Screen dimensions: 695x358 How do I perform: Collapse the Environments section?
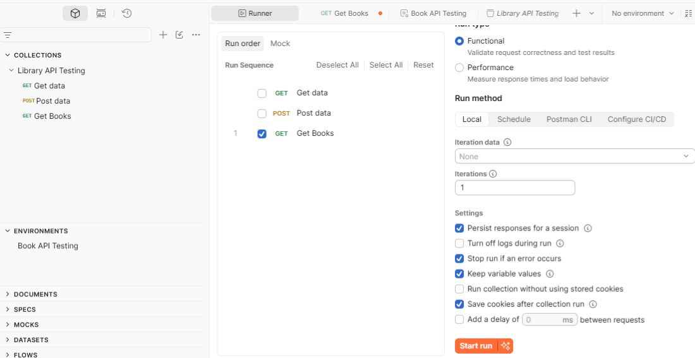(8, 231)
